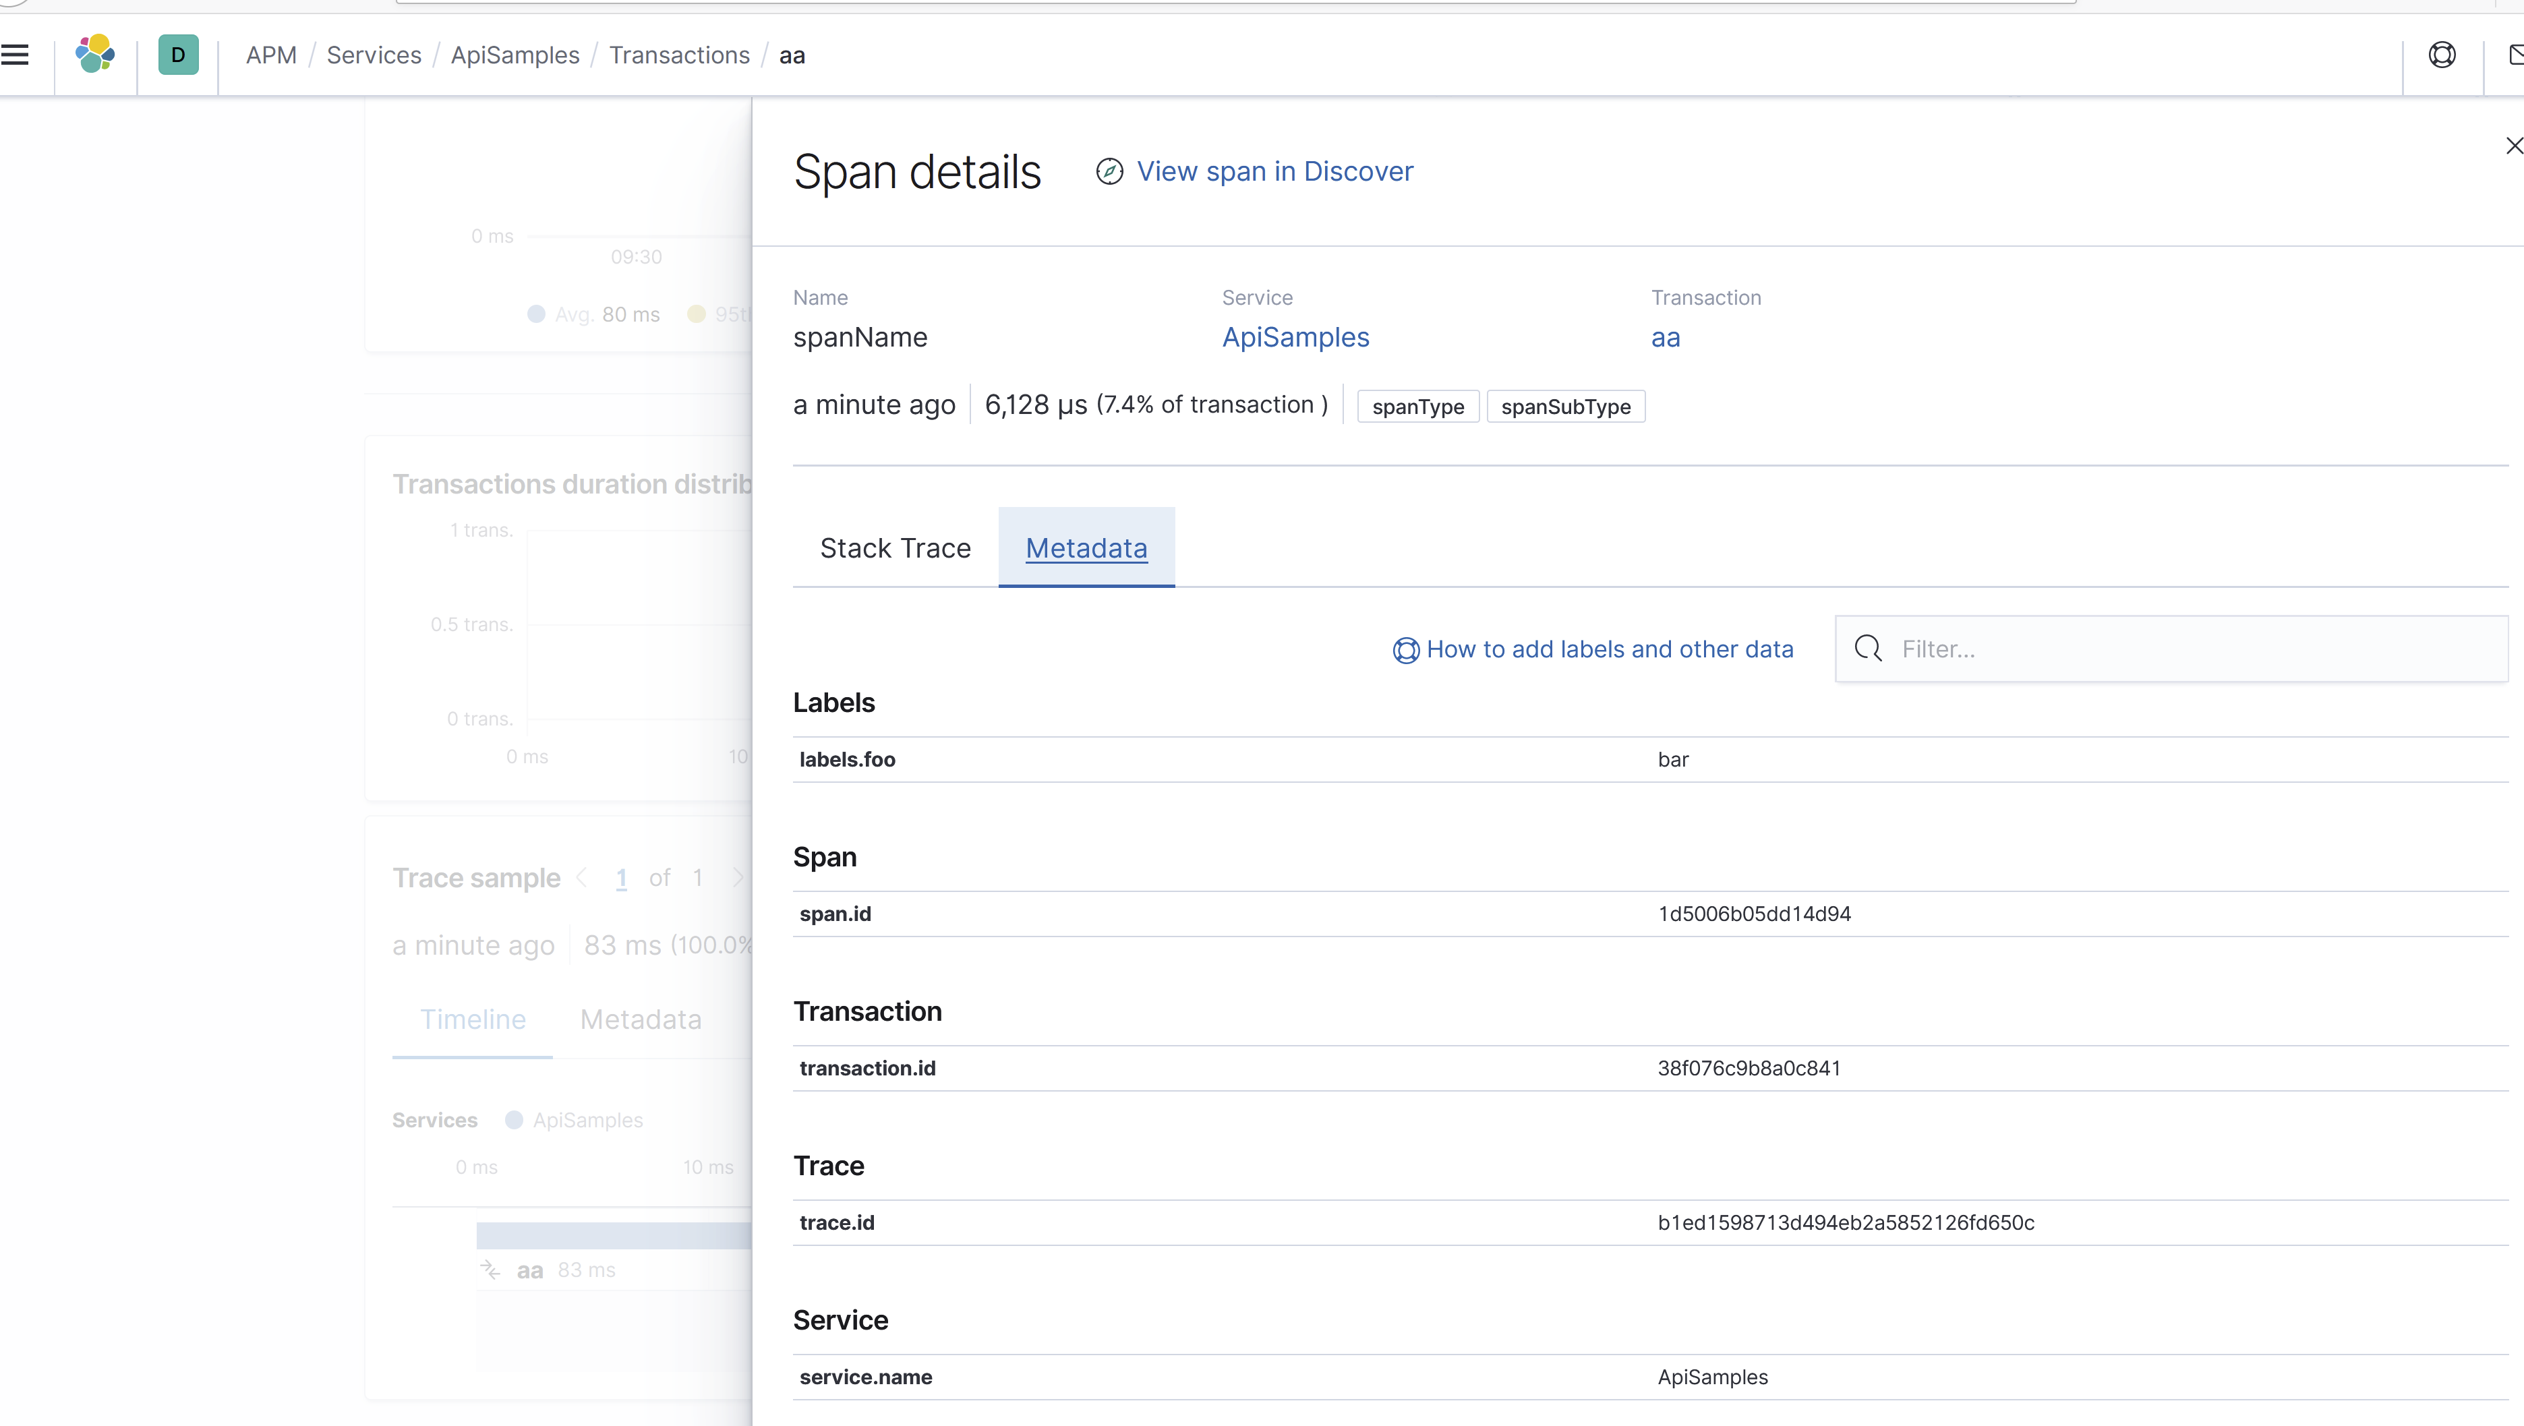Open the D space avatar

178,55
